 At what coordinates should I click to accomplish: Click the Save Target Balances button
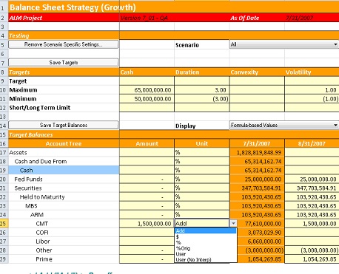click(64, 125)
